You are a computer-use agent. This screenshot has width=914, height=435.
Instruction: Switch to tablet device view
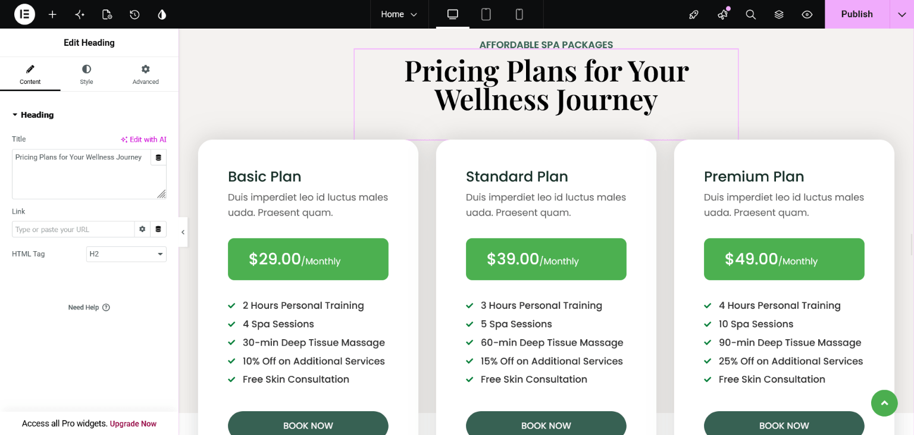point(486,14)
